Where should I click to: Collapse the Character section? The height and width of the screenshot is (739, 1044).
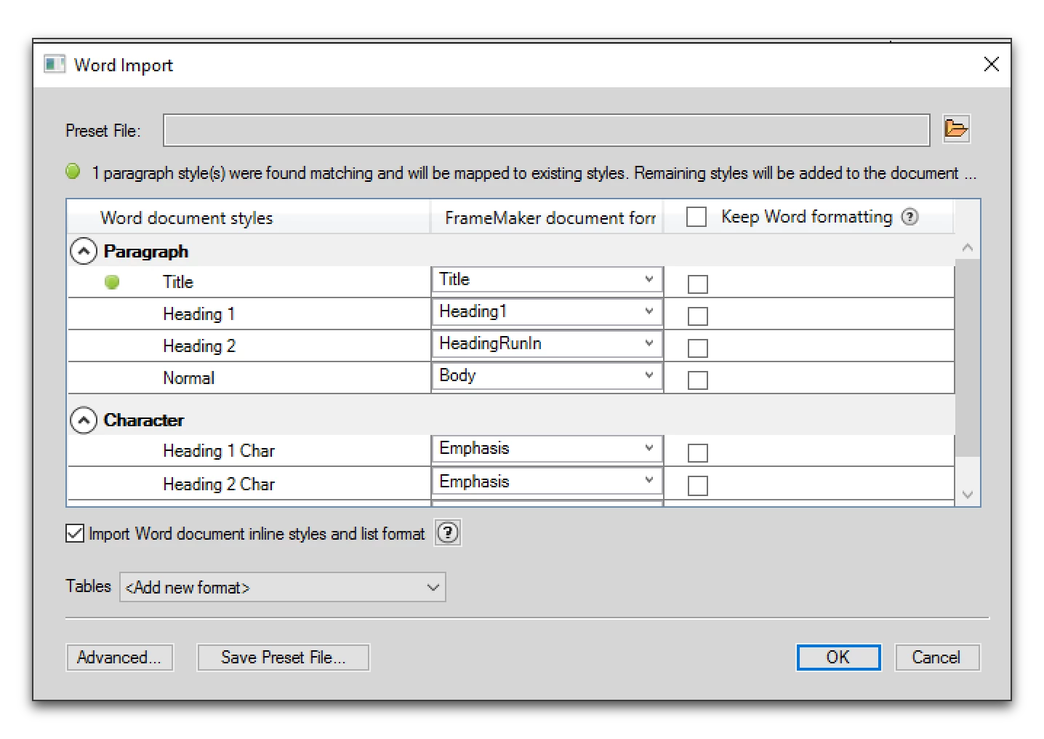[x=84, y=420]
